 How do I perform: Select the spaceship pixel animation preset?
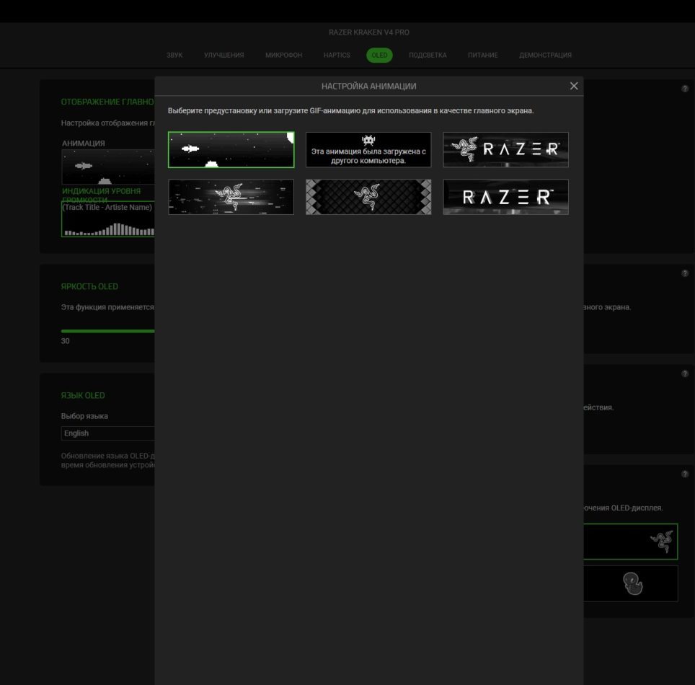tap(231, 150)
